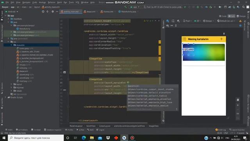This screenshot has width=250, height=141.
Task: Click the pan hand tool in the preview
Action: click(x=238, y=100)
